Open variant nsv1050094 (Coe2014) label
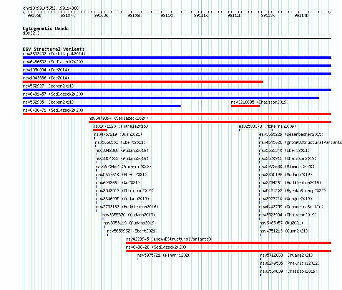 46,70
